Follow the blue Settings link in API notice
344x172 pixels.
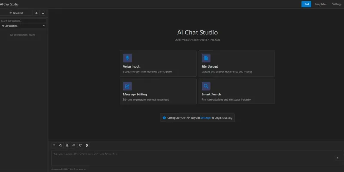tap(206, 118)
